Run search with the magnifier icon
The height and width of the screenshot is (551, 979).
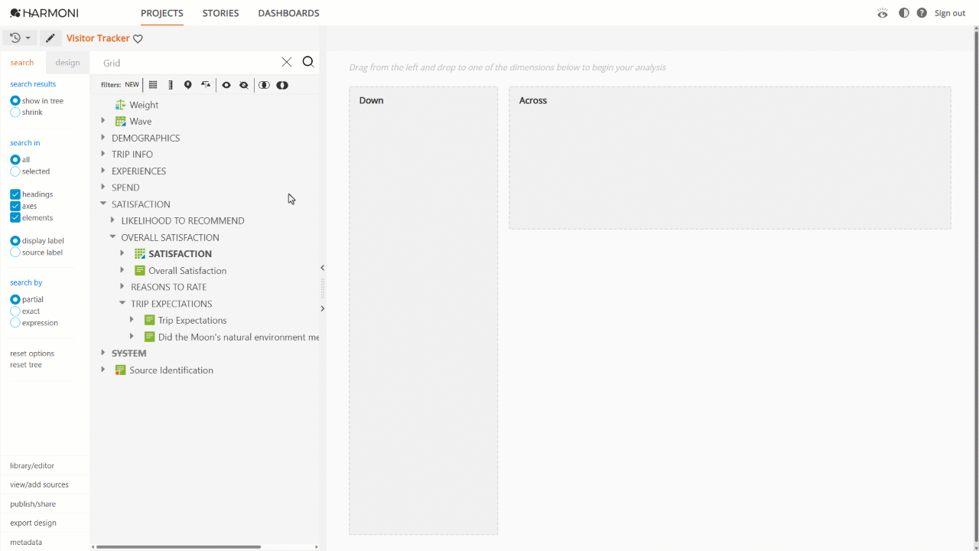point(308,62)
